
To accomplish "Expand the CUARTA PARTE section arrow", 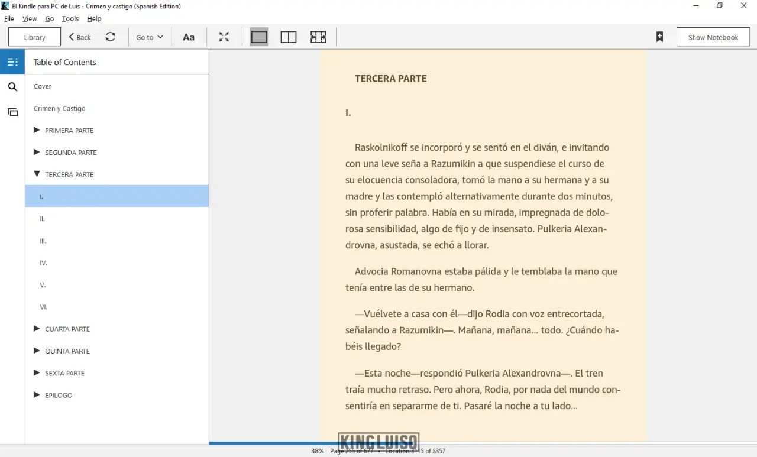I will click(37, 329).
